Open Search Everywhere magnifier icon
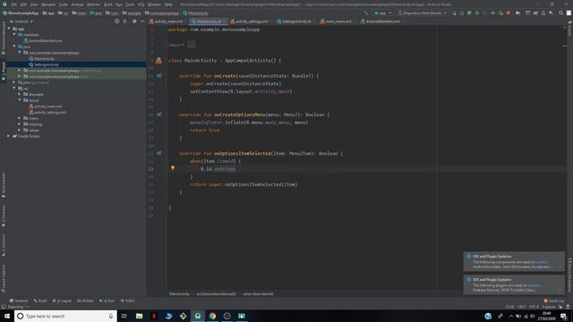The width and height of the screenshot is (573, 322). click(x=560, y=13)
